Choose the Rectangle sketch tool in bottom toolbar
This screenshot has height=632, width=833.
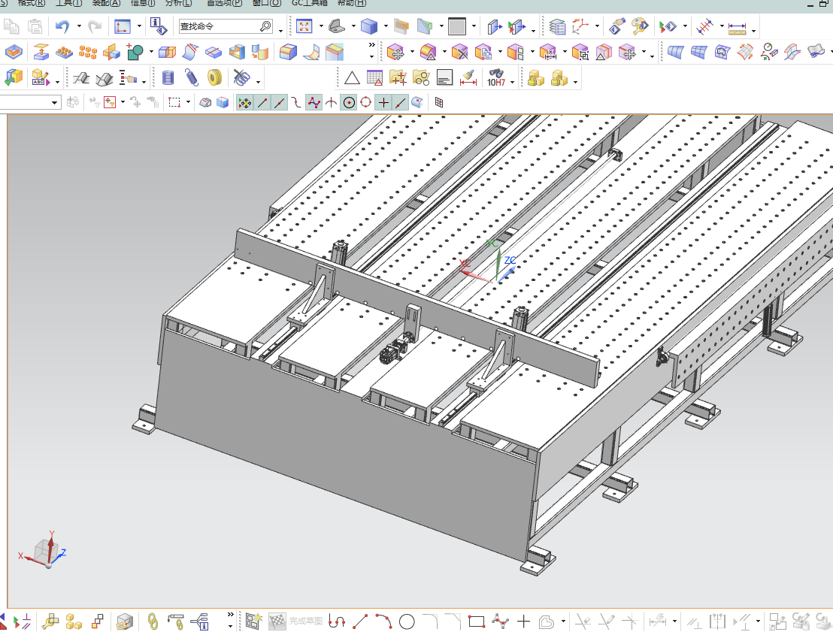click(x=477, y=621)
